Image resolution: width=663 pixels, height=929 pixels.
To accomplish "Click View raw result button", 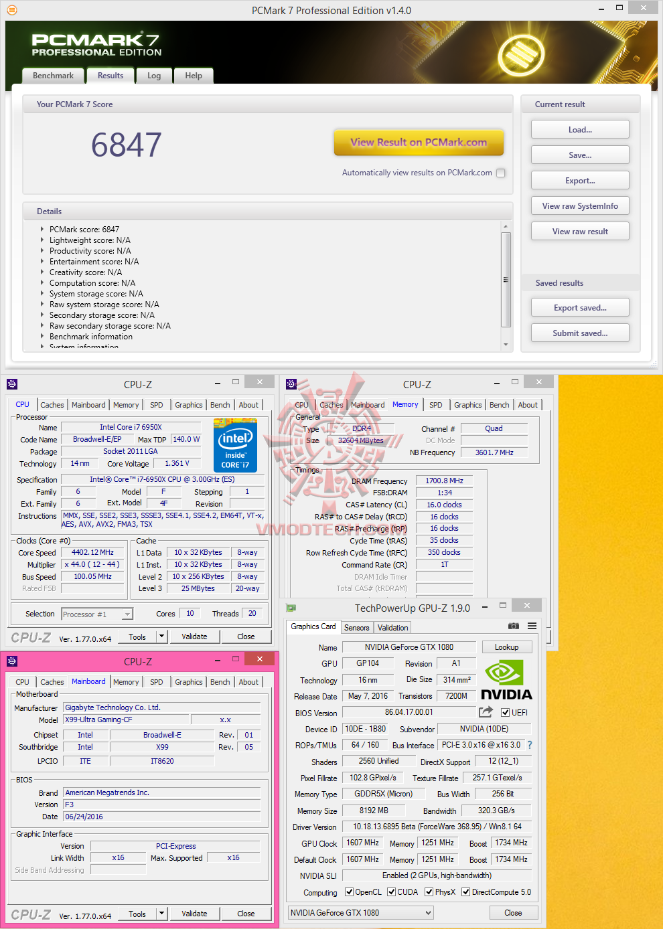I will pyautogui.click(x=580, y=232).
